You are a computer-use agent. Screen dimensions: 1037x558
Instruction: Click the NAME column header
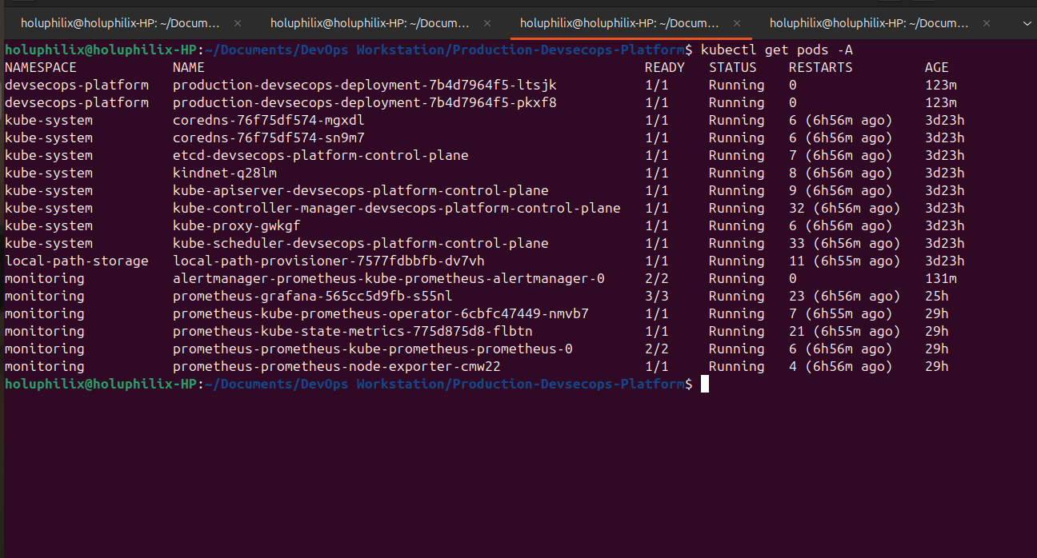[x=189, y=67]
